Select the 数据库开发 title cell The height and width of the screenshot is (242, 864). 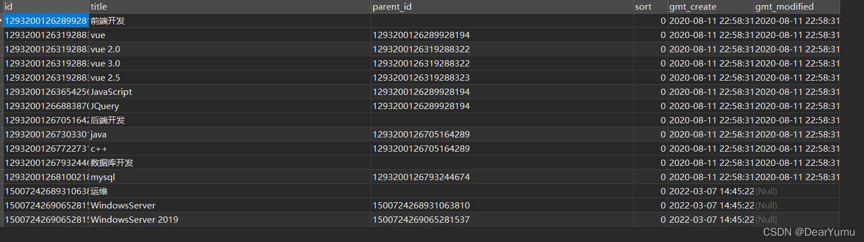tap(230, 163)
